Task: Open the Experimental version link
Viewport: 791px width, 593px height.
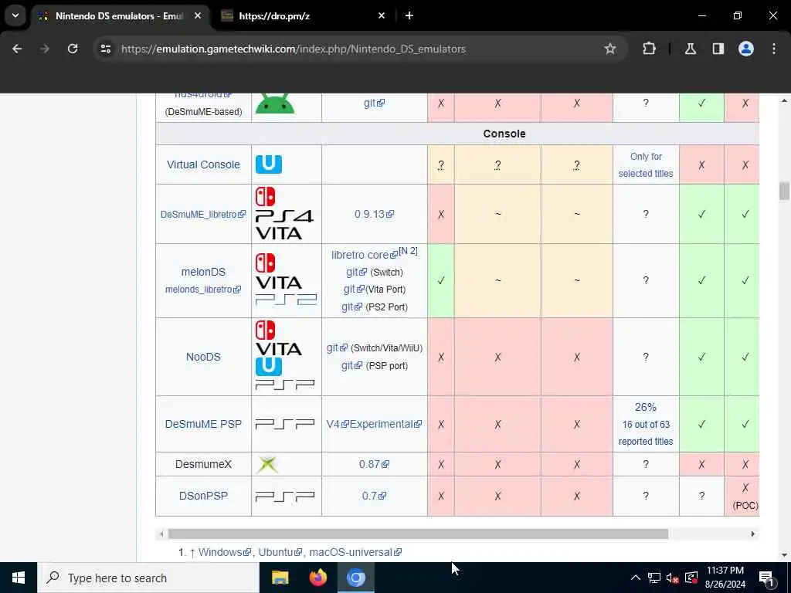Action: point(385,424)
